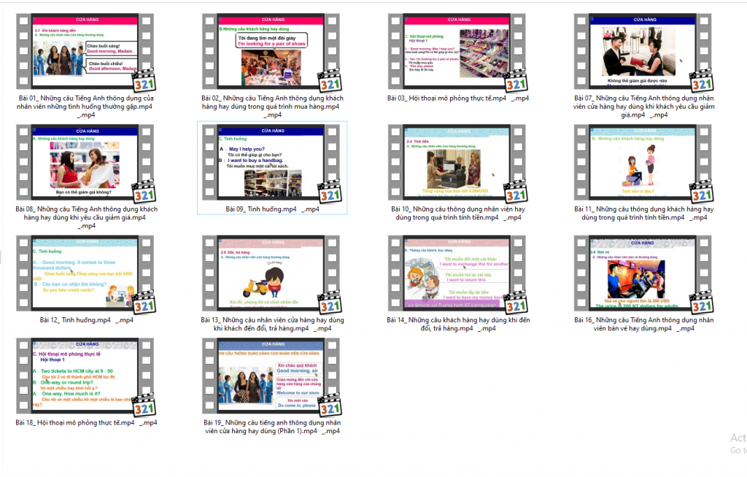Click the Bài 08 video thumbnail
The width and height of the screenshot is (747, 477).
pyautogui.click(x=86, y=162)
